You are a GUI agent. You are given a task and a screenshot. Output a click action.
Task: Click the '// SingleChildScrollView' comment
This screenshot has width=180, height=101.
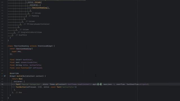[30, 32]
